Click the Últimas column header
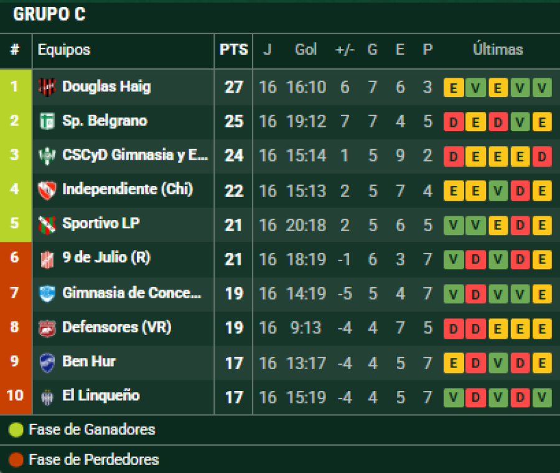Screen dimensions: 560x473 (498, 50)
